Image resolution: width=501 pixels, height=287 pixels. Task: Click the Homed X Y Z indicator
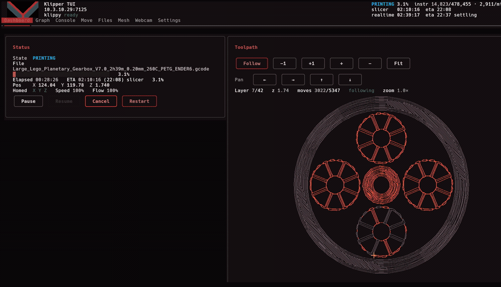[30, 90]
